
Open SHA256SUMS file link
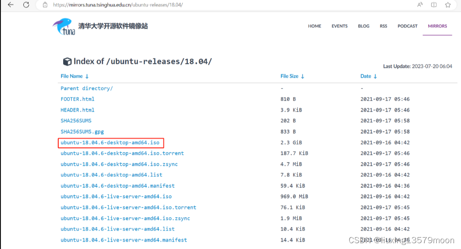pyautogui.click(x=76, y=120)
